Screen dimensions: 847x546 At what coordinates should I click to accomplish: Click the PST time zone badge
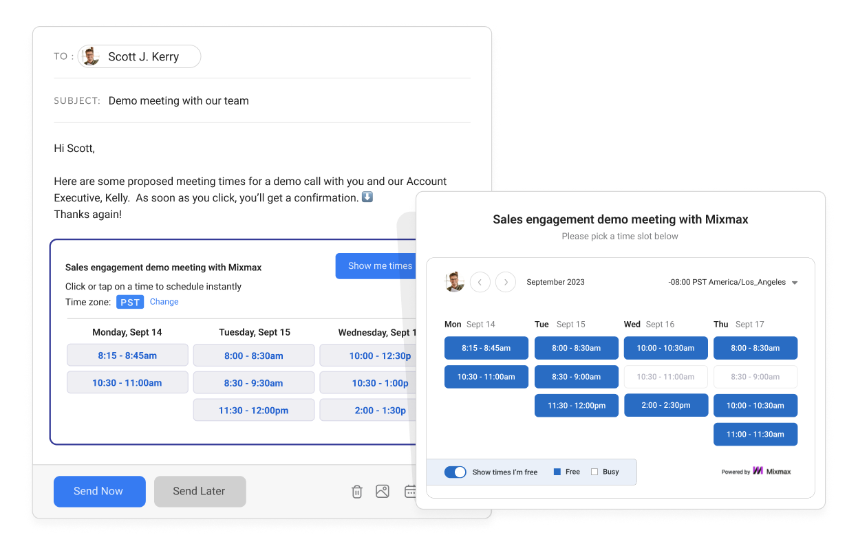pos(130,302)
